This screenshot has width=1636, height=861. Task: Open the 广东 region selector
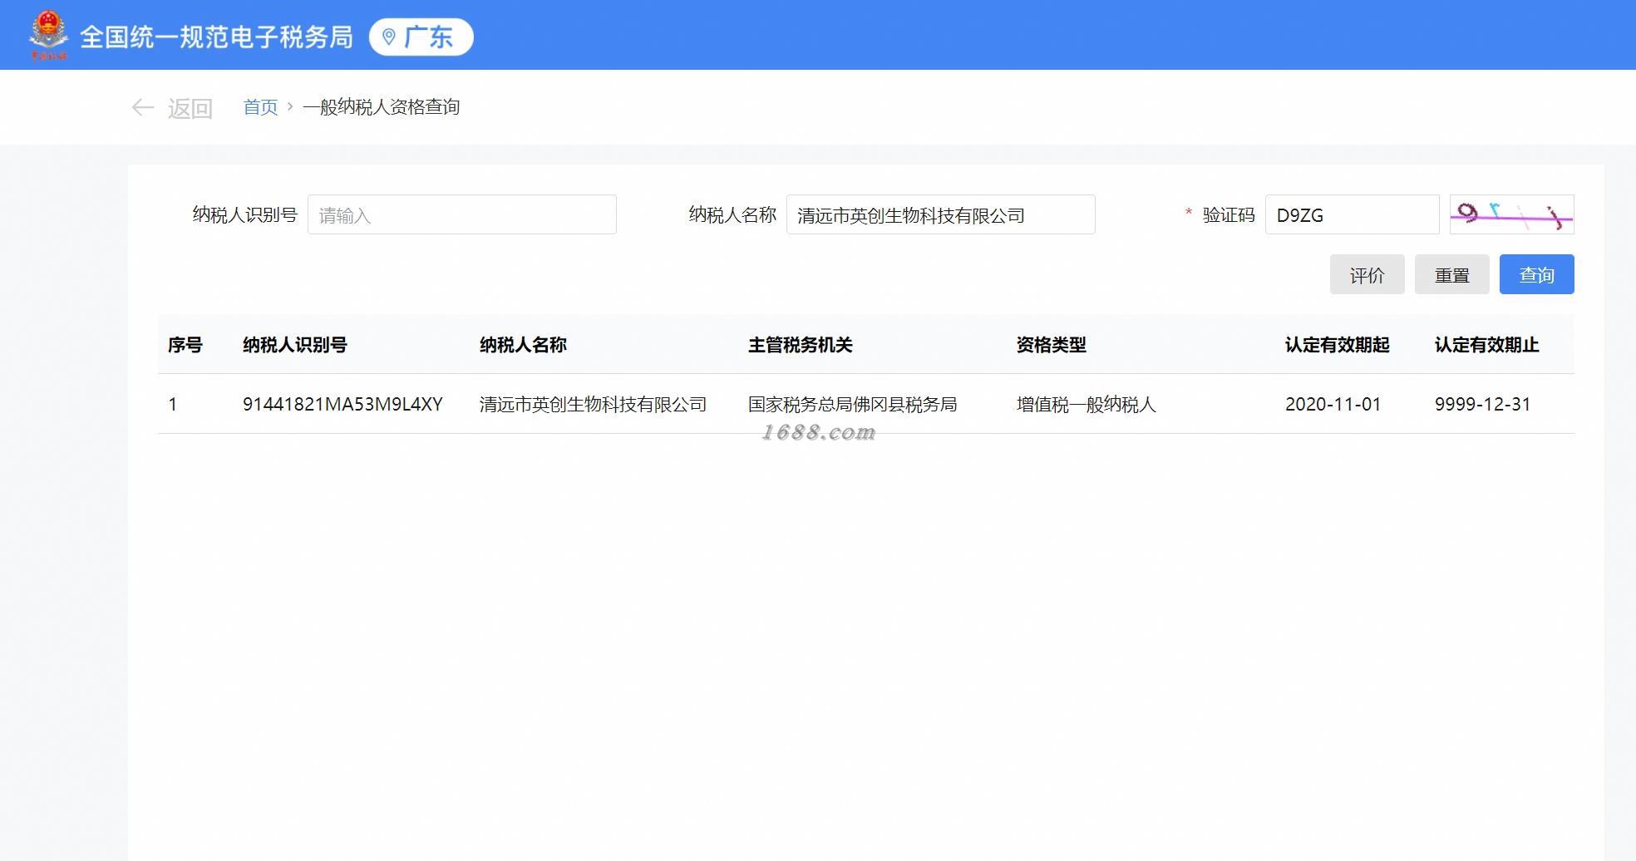pyautogui.click(x=421, y=37)
